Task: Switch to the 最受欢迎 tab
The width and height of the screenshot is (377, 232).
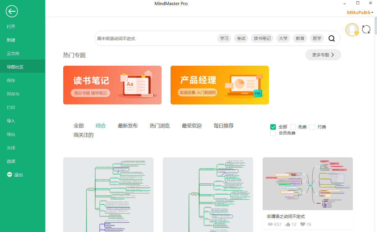Action: 192,126
